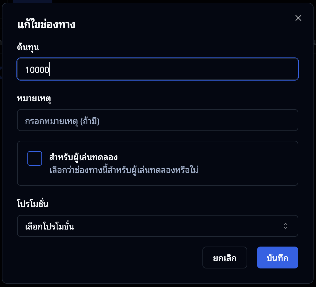This screenshot has width=316, height=287.
Task: Close the แก้ไขช่องทาง dialog with the X icon
Action: coord(298,18)
